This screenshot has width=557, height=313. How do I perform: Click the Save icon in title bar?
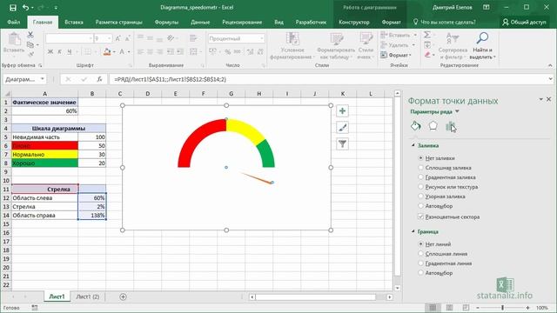pyautogui.click(x=13, y=8)
